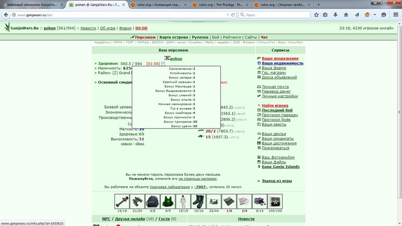Open the star badge item slot 100/100

click(x=275, y=201)
